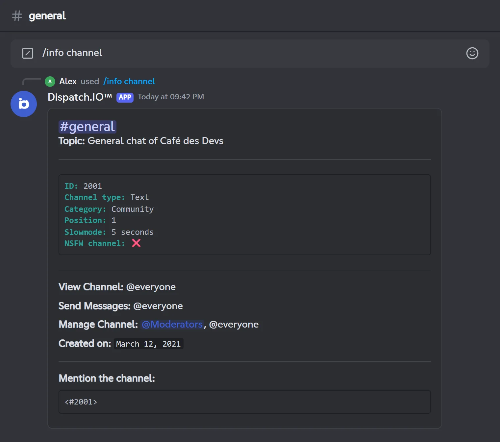Click the timestamp Today at 09:42 PM
Screen dimensions: 500x442
coord(171,97)
